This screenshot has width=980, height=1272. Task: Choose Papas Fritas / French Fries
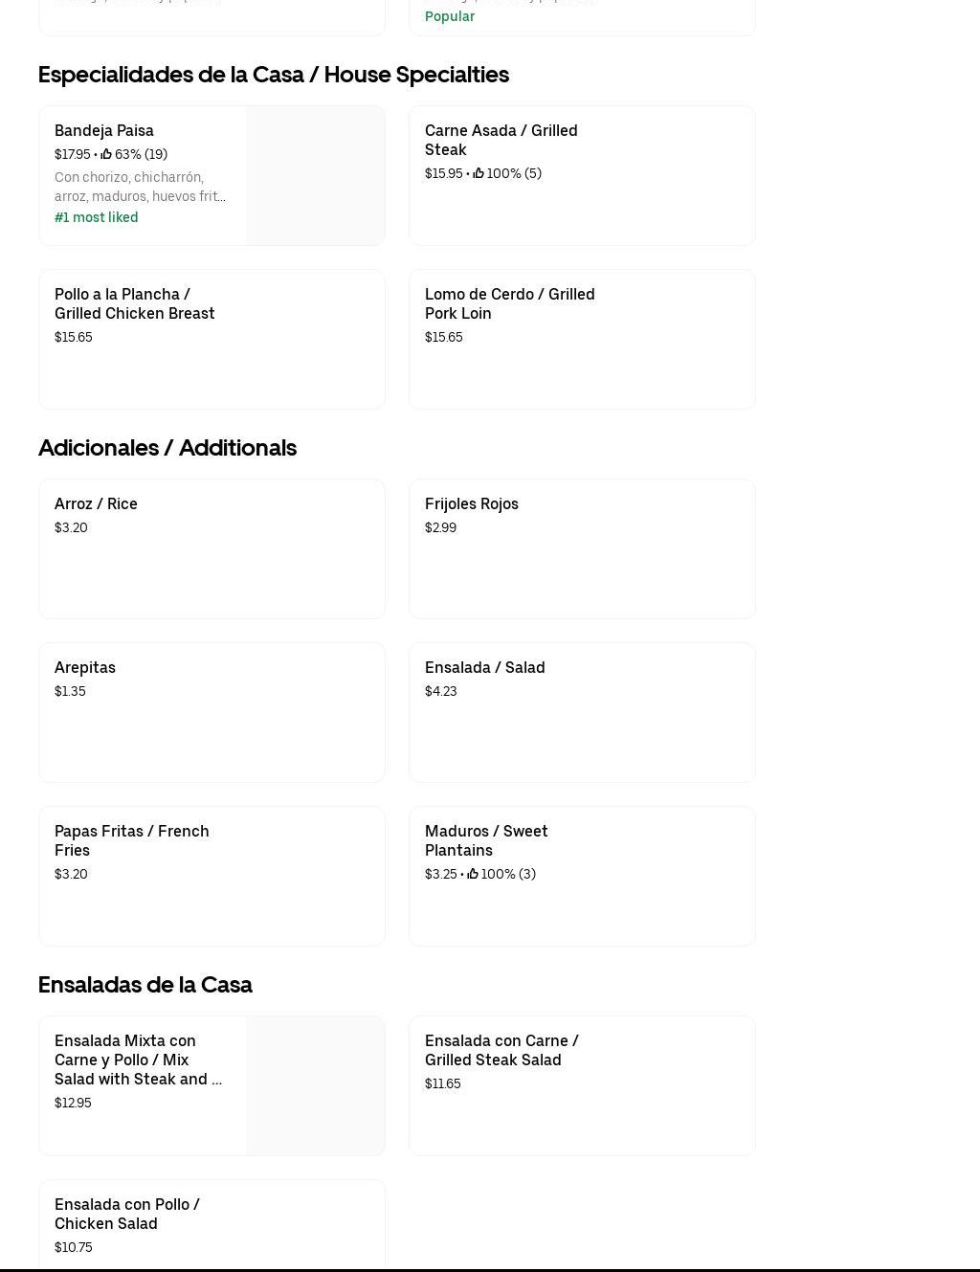coord(131,840)
